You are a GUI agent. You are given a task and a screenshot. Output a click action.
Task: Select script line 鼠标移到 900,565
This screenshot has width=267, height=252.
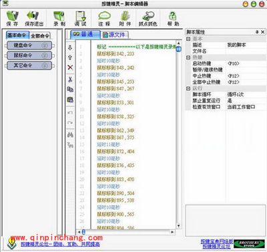click(115, 214)
